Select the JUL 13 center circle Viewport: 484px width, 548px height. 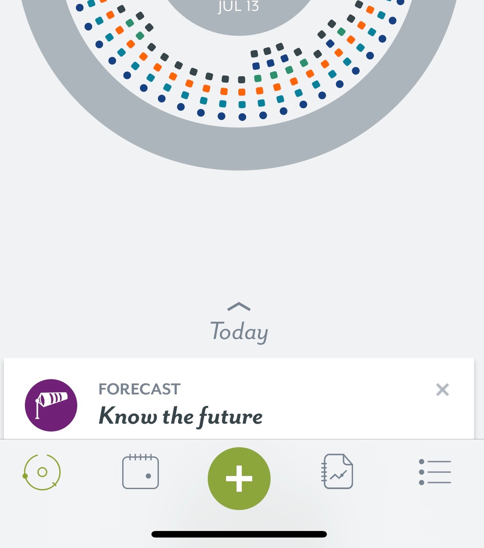click(x=238, y=13)
